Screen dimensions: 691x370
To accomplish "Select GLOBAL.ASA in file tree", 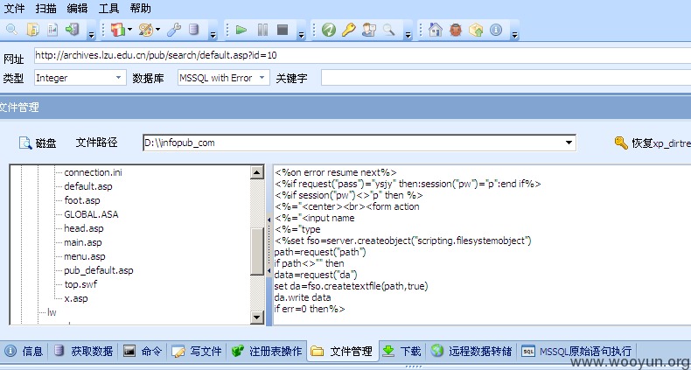I will click(x=91, y=214).
